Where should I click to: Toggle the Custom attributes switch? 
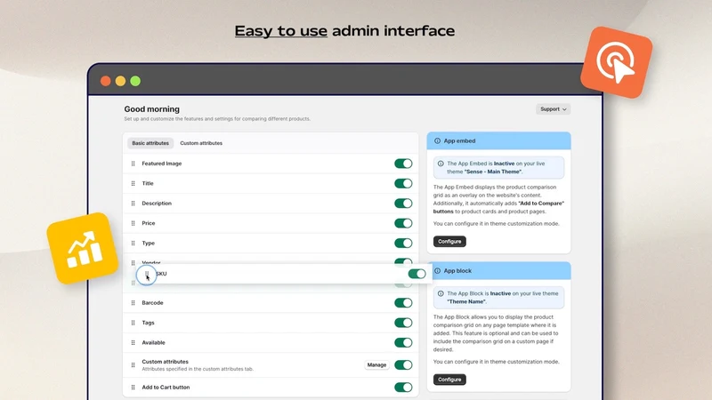tap(403, 364)
